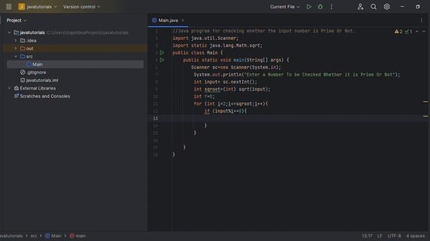
Task: Minimize the IDE window
Action: [402, 7]
